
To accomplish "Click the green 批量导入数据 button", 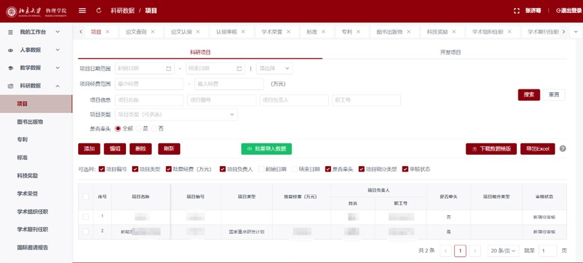I will (x=266, y=149).
